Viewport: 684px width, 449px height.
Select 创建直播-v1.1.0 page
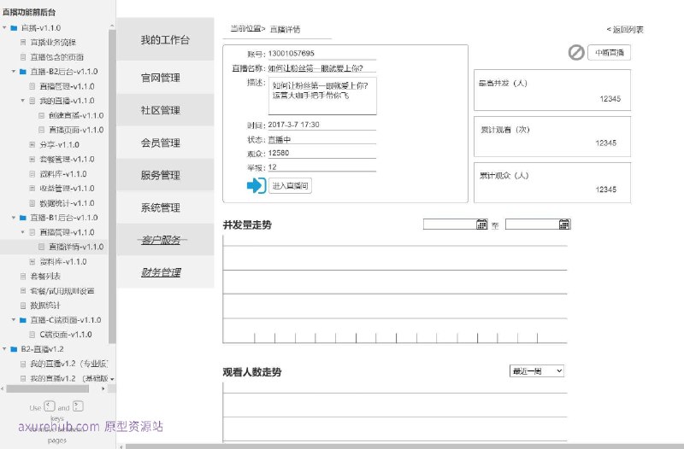point(76,115)
